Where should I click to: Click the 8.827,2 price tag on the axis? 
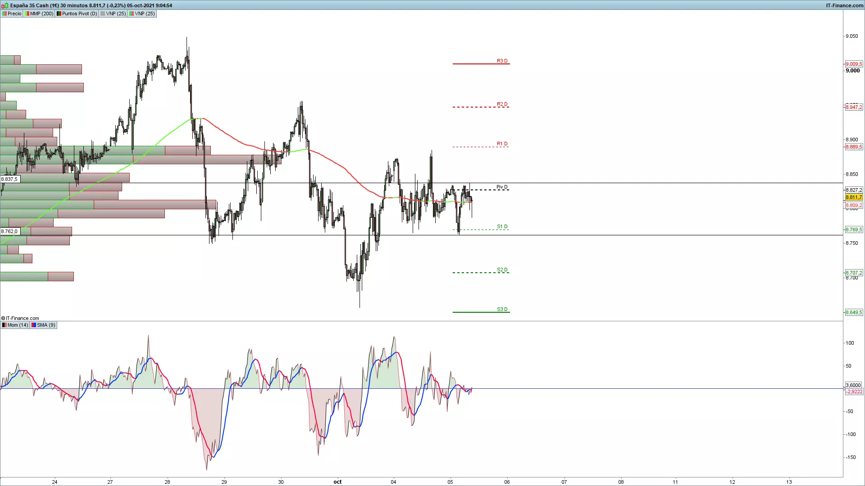click(854, 190)
